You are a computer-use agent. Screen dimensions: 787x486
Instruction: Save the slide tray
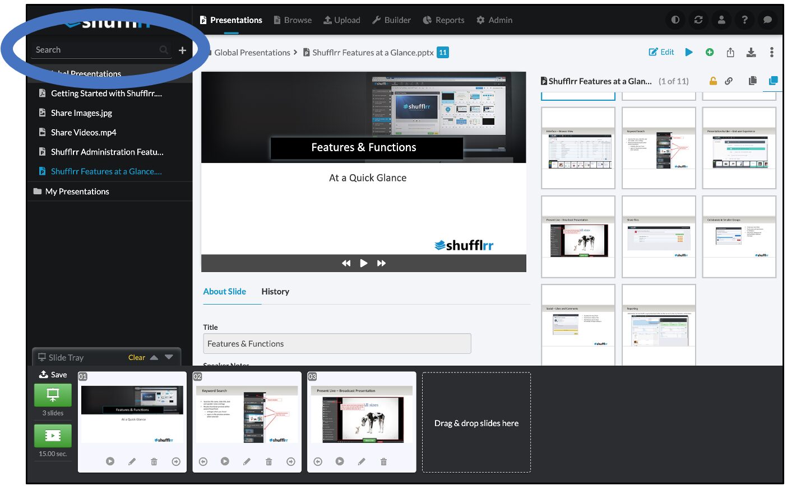(x=53, y=375)
